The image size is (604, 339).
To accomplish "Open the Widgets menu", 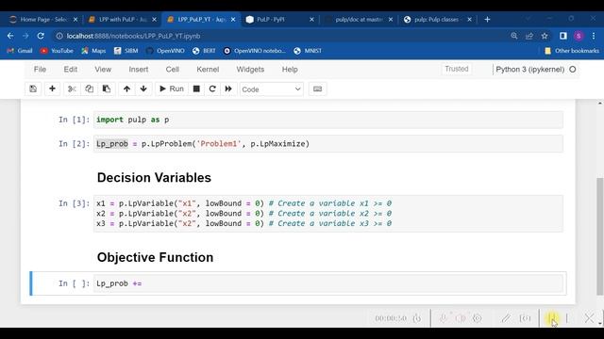I will [250, 70].
